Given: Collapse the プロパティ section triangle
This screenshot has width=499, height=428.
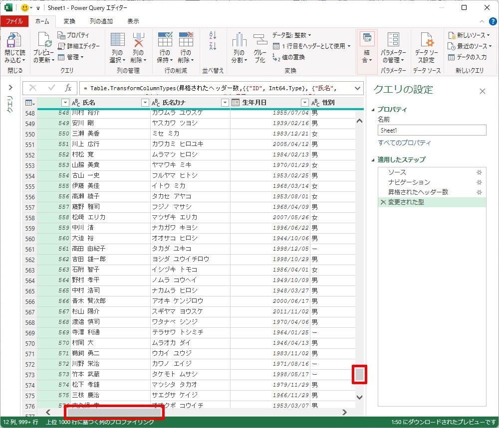Looking at the screenshot, I should (374, 110).
